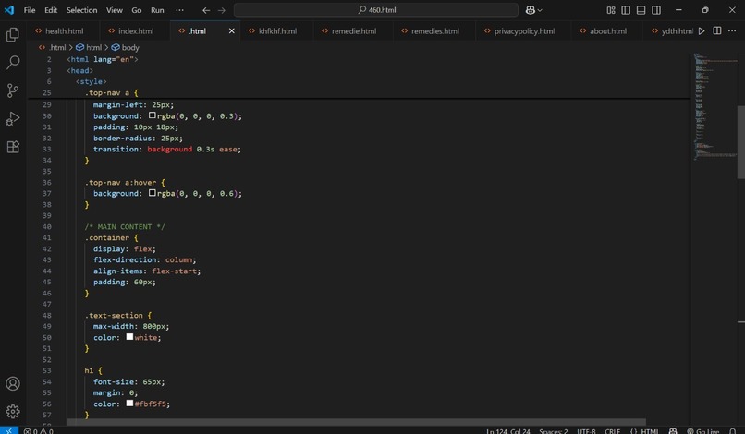Click the 460.html search box
This screenshot has width=745, height=434.
(x=376, y=10)
